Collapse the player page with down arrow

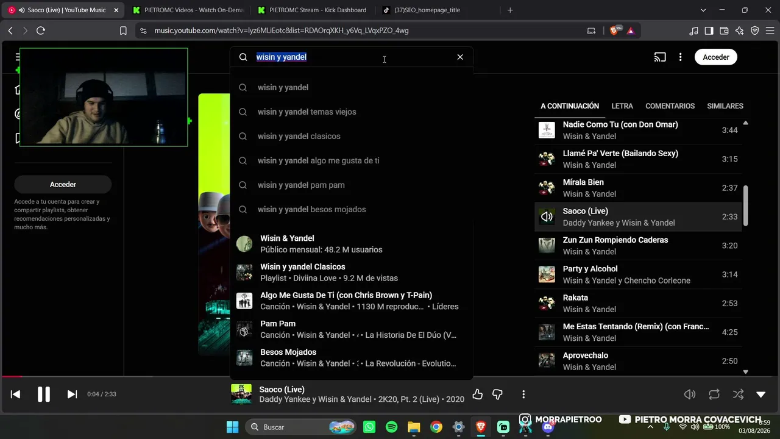(x=760, y=394)
